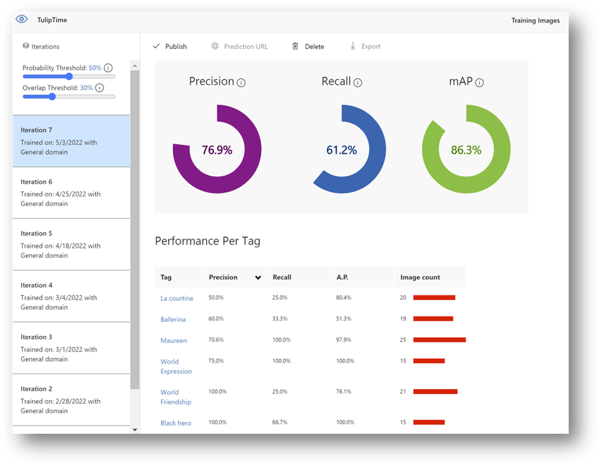600x465 pixels.
Task: Adjust the Overlap Threshold slider handle
Action: tap(52, 97)
